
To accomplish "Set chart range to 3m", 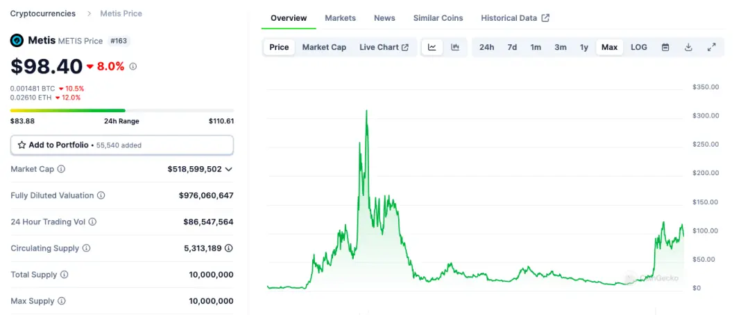I will (x=561, y=47).
